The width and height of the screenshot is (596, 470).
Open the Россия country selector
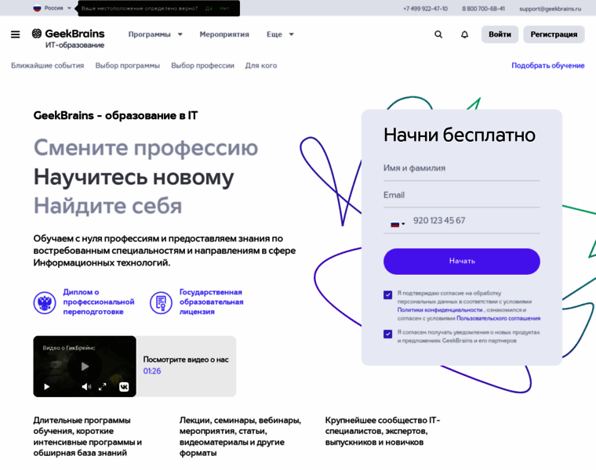point(53,8)
